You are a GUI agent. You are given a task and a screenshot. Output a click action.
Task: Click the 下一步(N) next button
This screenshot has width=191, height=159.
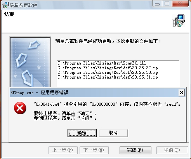pos(94,150)
